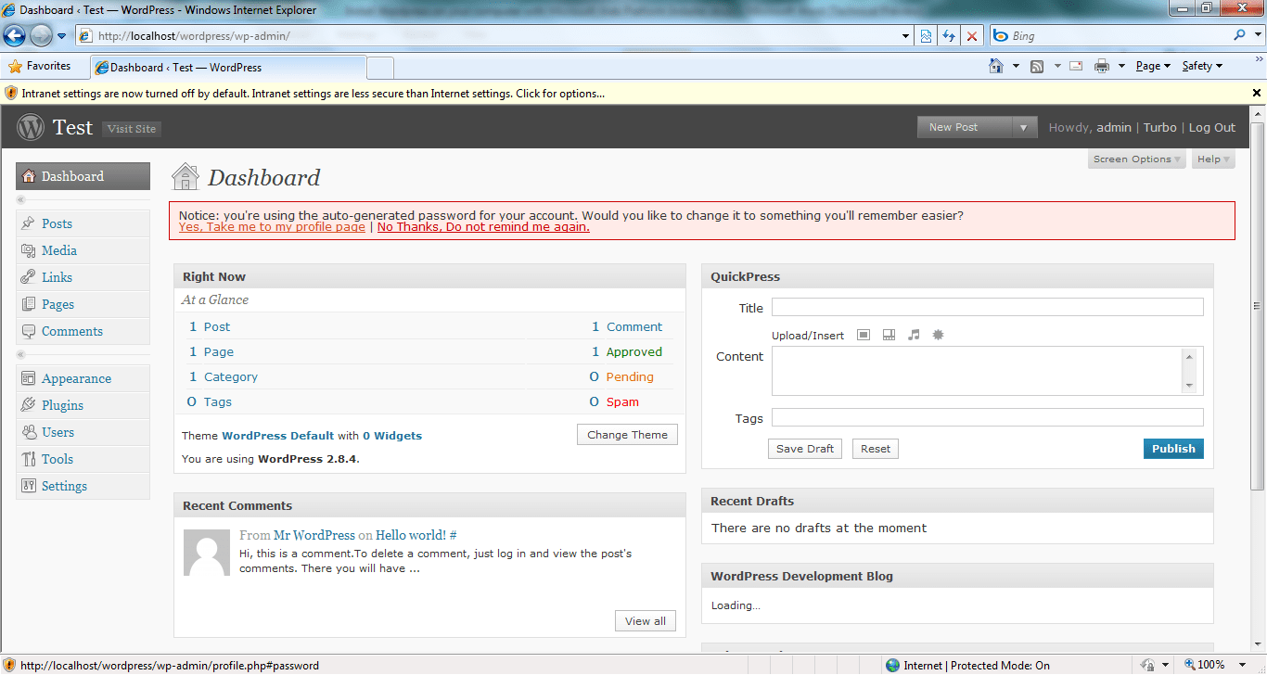Click the Log Out link
1267x675 pixels.
click(x=1212, y=128)
